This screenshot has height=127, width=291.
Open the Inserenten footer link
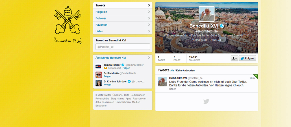(x=108, y=102)
